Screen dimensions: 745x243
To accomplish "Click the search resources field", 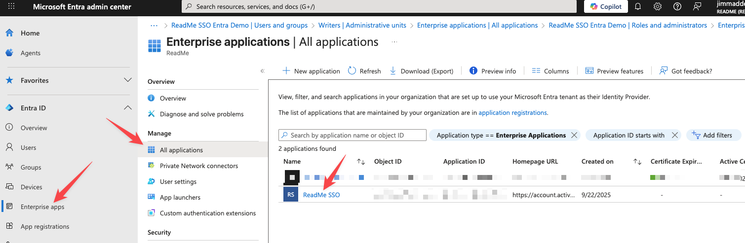I will pyautogui.click(x=379, y=7).
